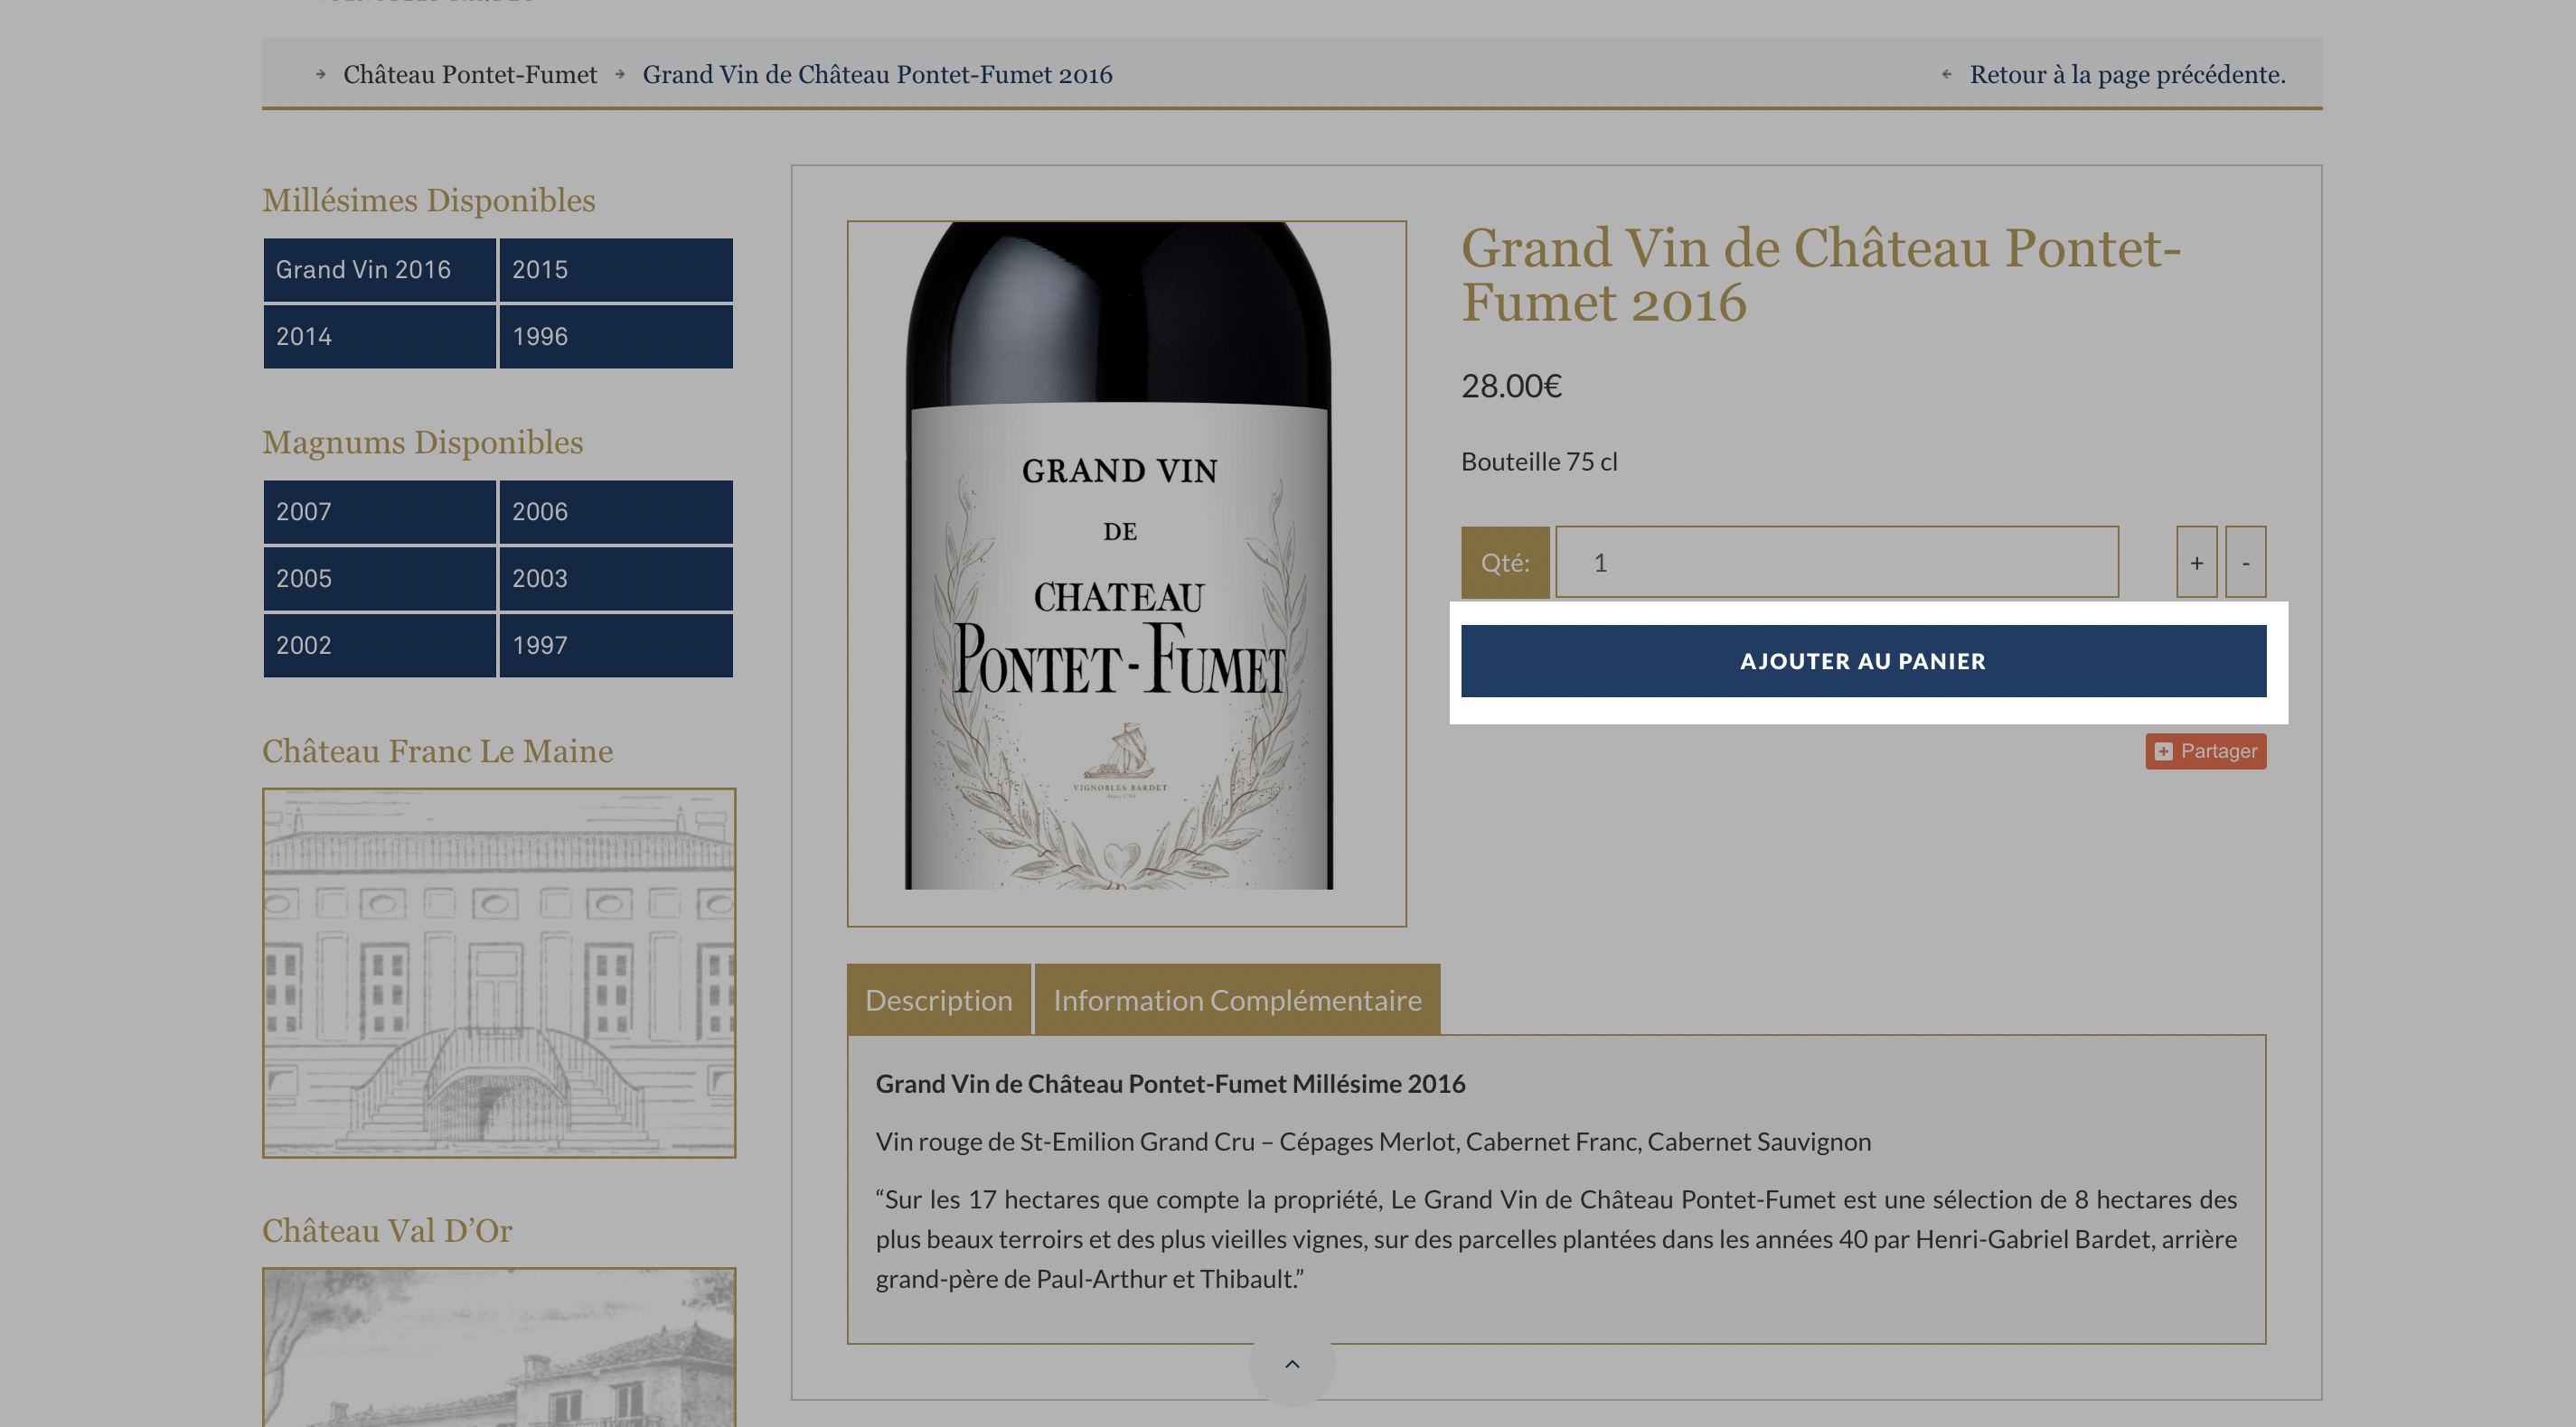Select the 2007 magnum
Screen dimensions: 2576x1427
[x=379, y=511]
